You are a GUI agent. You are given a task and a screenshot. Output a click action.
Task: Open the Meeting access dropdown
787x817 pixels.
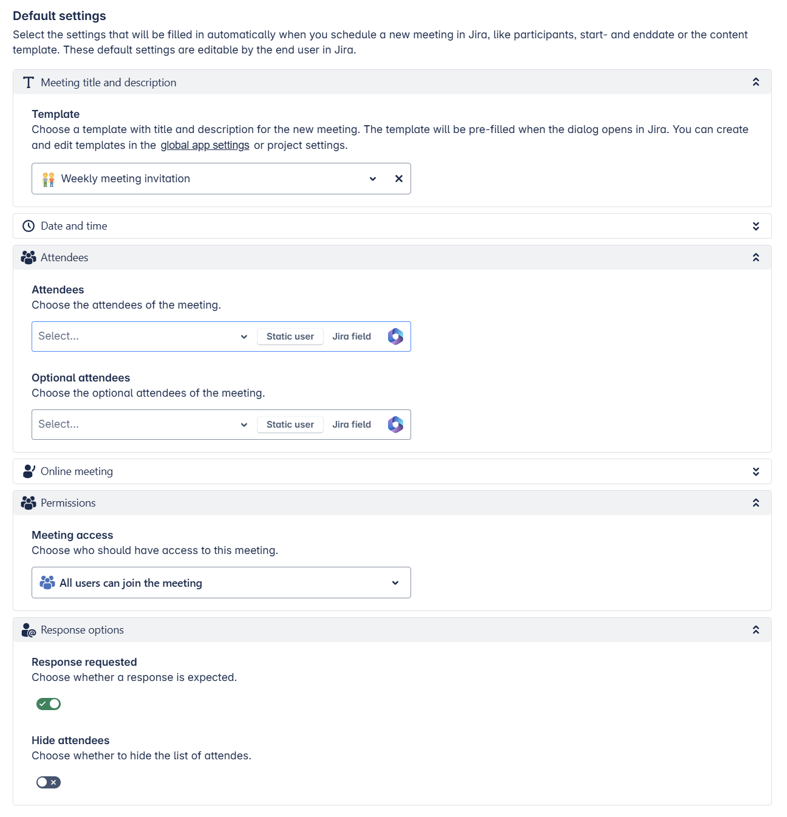click(221, 583)
